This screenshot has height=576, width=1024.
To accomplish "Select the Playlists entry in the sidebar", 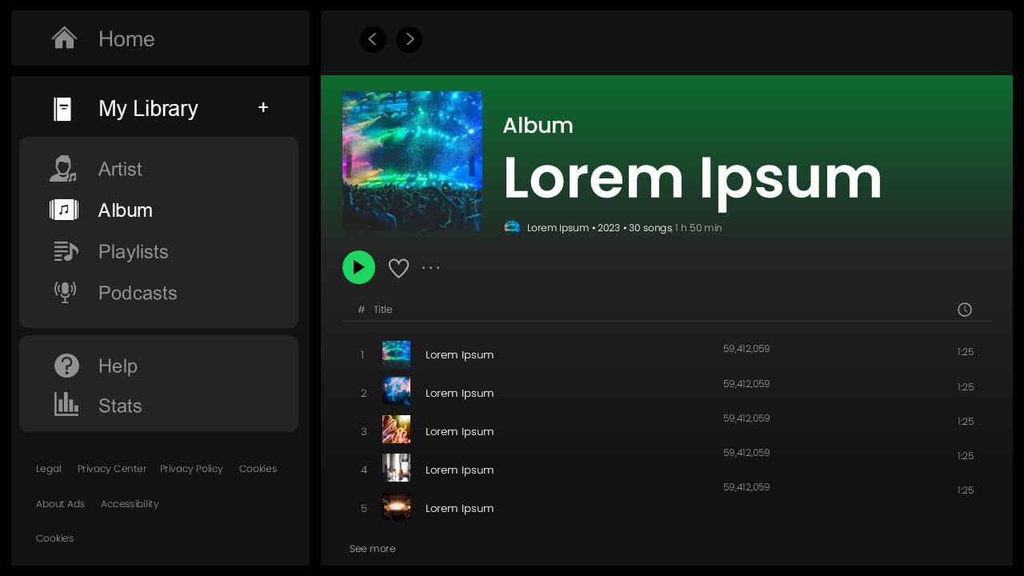I will point(133,251).
